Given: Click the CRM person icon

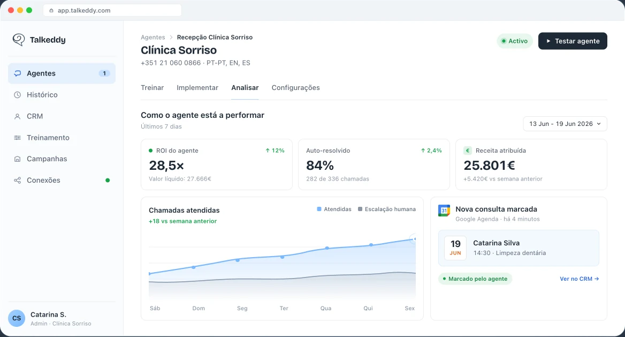Looking at the screenshot, I should pyautogui.click(x=18, y=116).
